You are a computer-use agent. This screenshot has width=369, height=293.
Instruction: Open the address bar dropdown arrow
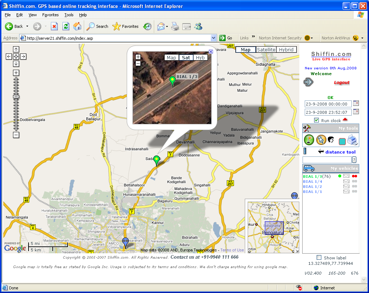(x=213, y=38)
